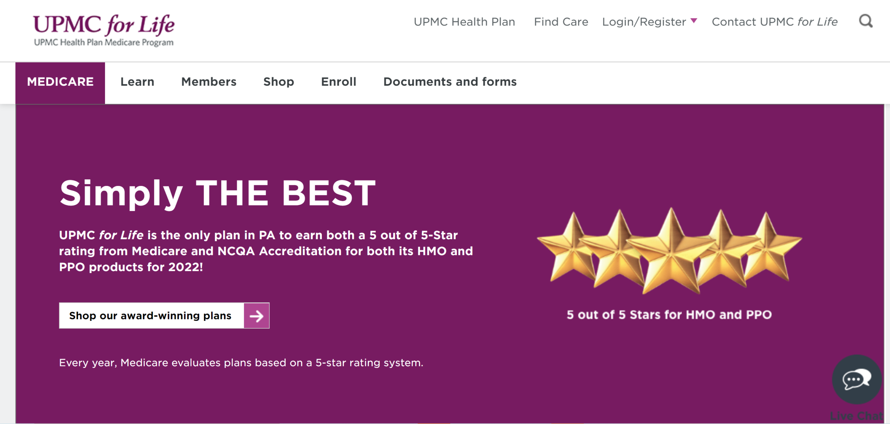Open Documents and forms menu
This screenshot has height=424, width=890.
(x=450, y=82)
